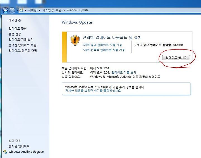Open 7개의 선택적 업데이트 사용 가능 link
The width and height of the screenshot is (201, 158).
click(x=104, y=50)
